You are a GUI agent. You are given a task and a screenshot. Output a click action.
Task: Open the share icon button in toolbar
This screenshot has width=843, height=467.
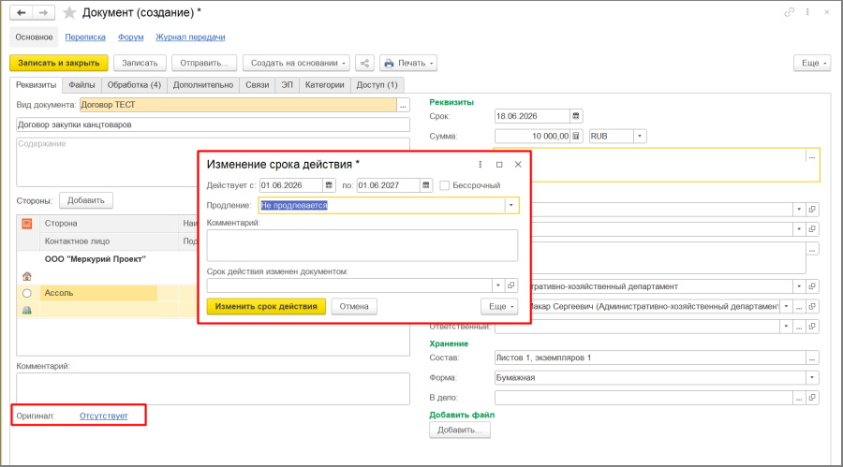[364, 63]
